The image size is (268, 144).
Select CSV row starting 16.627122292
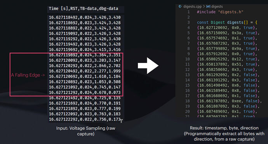click(85, 119)
